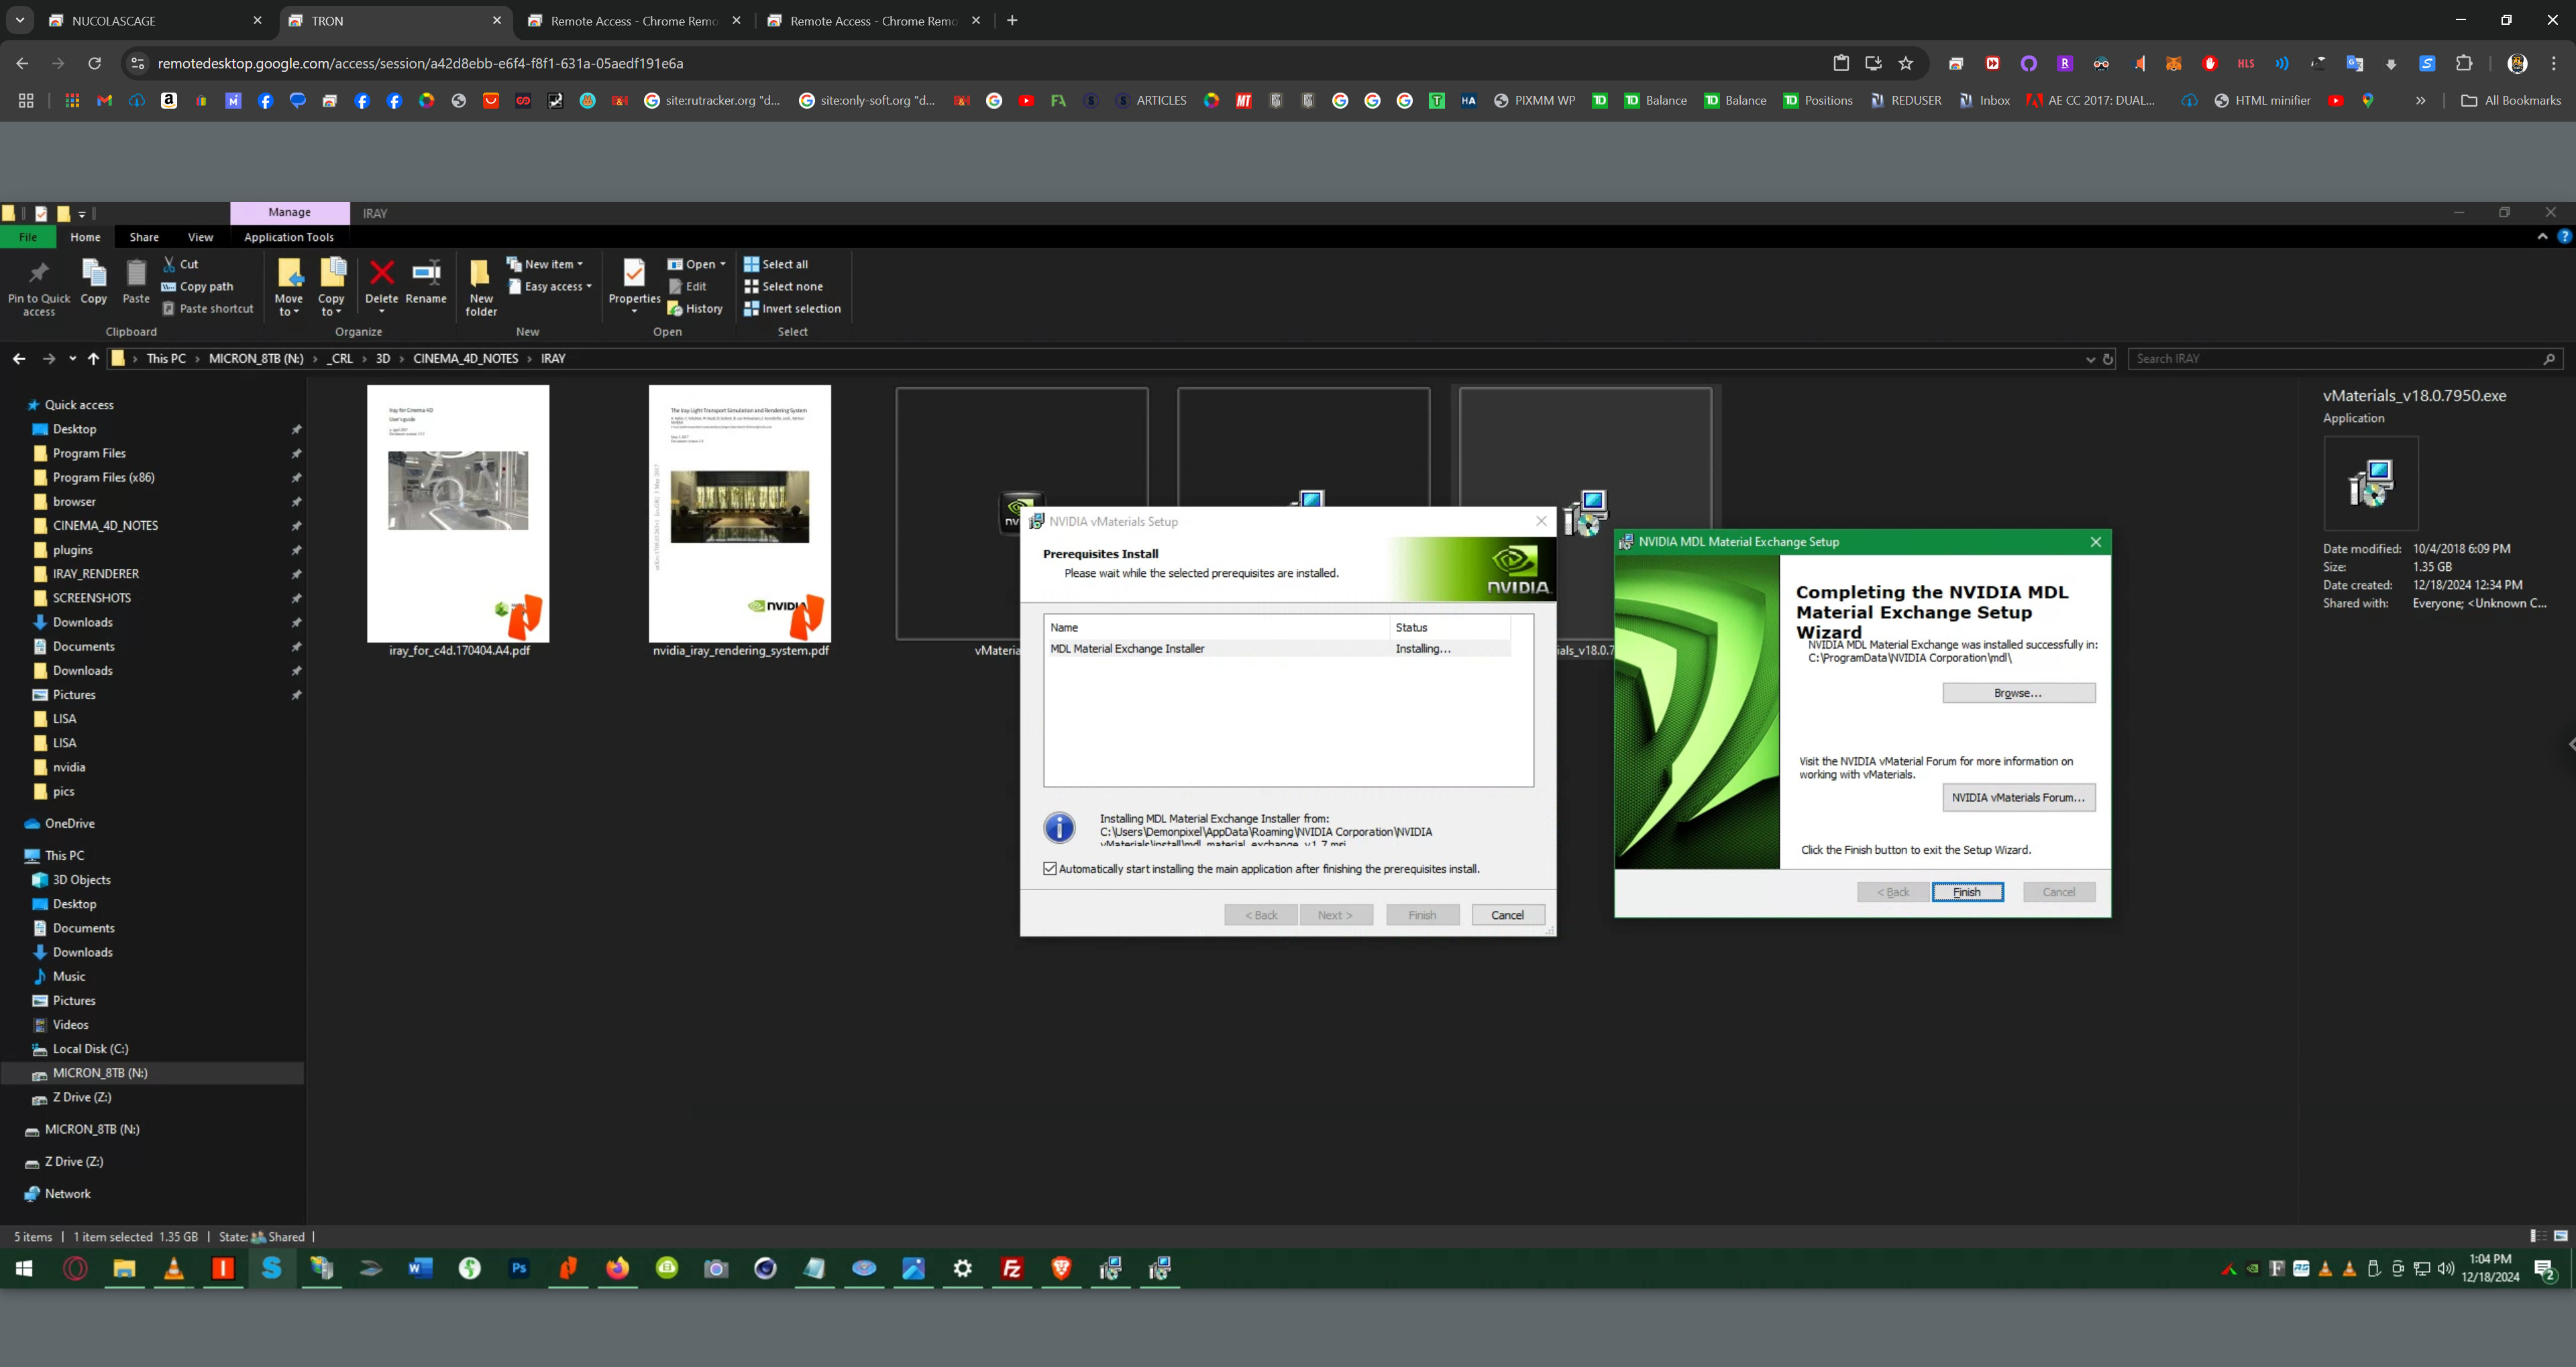Open History in ribbon

695,308
